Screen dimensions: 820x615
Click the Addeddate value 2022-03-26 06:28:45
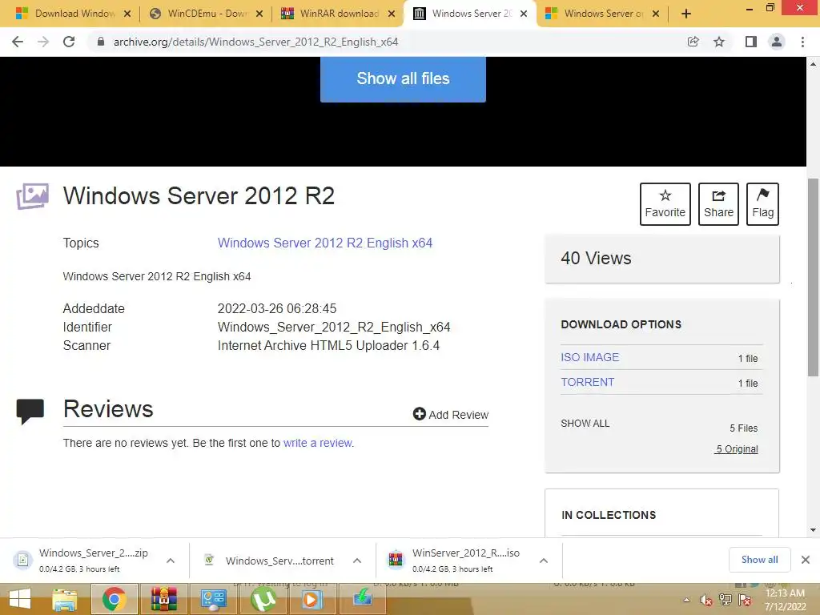pyautogui.click(x=277, y=308)
